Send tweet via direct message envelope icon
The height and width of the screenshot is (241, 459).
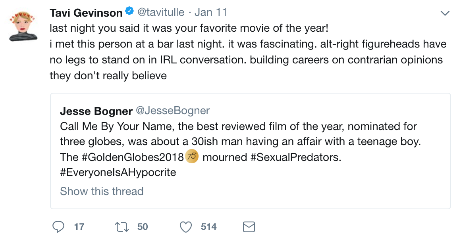pyautogui.click(x=249, y=227)
